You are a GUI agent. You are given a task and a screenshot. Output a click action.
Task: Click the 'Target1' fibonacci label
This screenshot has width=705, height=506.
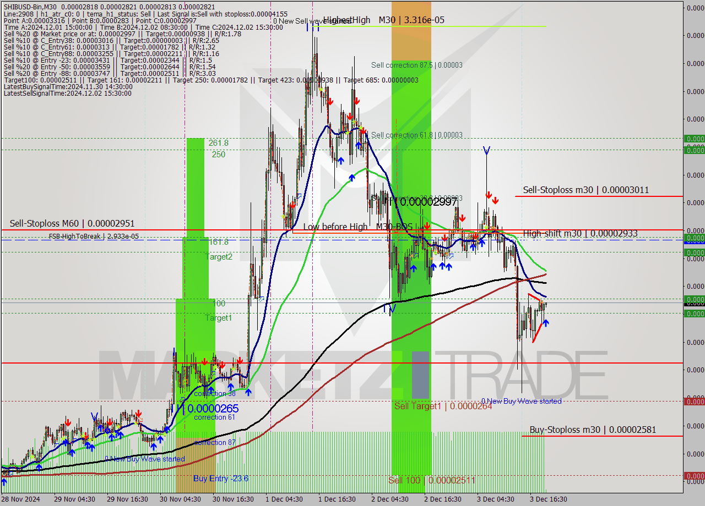pos(219,318)
